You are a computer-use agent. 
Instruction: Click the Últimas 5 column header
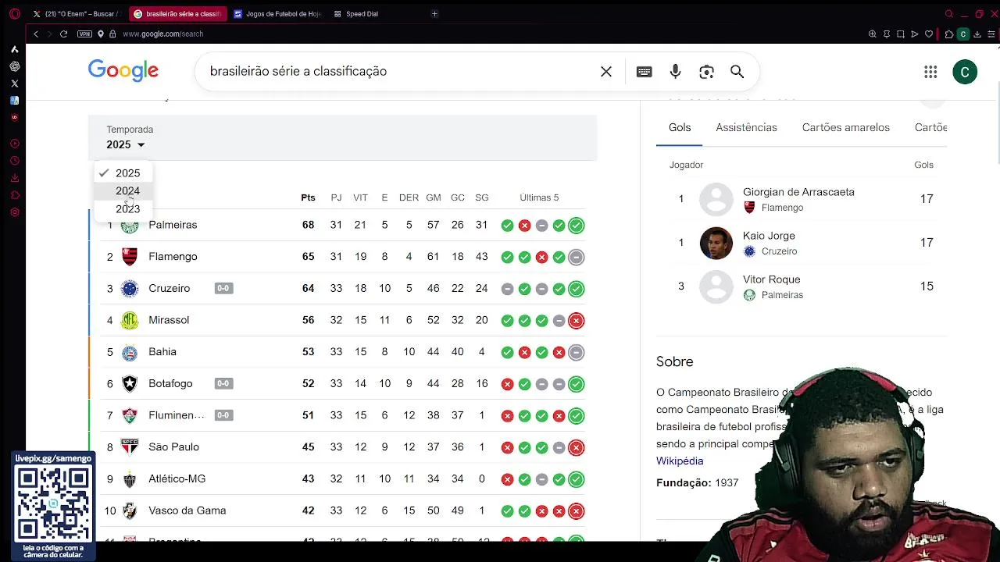click(539, 197)
